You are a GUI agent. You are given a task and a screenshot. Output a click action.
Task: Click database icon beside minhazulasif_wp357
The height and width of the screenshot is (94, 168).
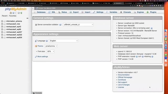pos(5,32)
